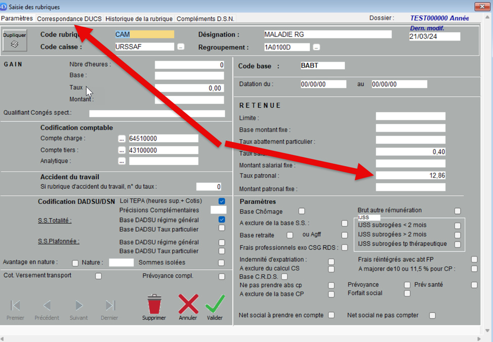Open Code caisse lookup button
The width and height of the screenshot is (493, 342).
click(x=181, y=47)
